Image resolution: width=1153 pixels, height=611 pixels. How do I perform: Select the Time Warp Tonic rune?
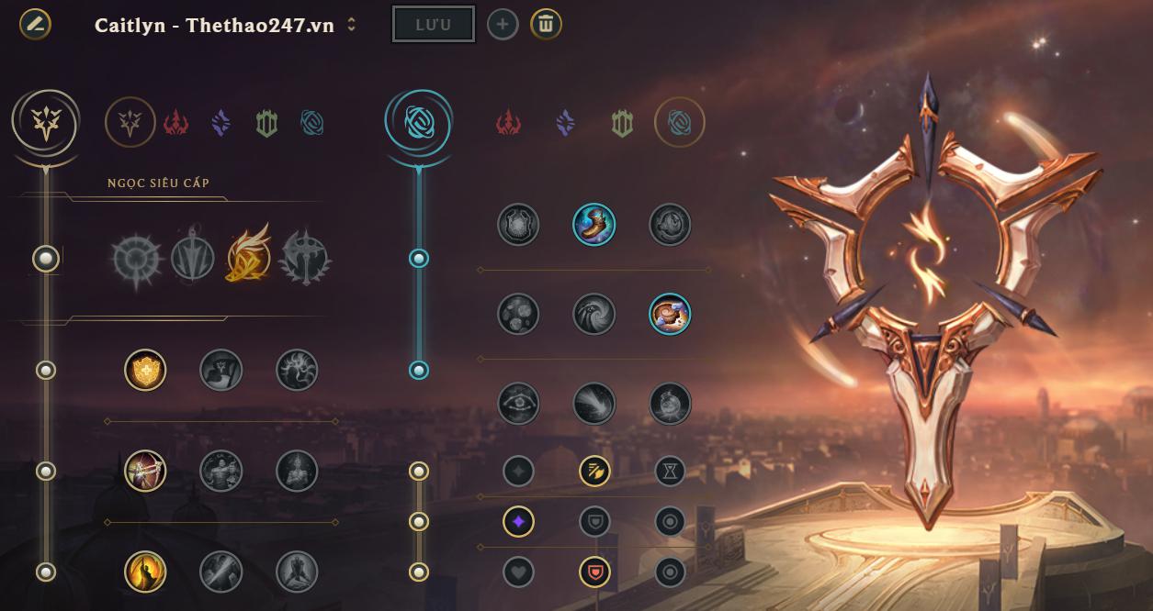click(670, 404)
